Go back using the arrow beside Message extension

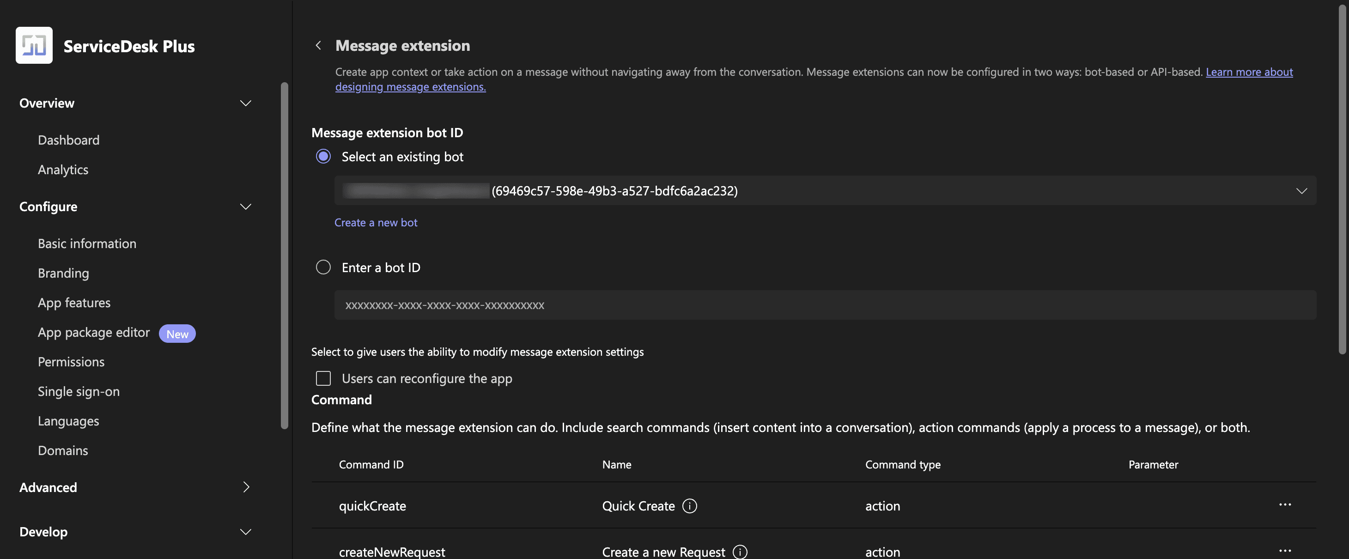point(318,46)
